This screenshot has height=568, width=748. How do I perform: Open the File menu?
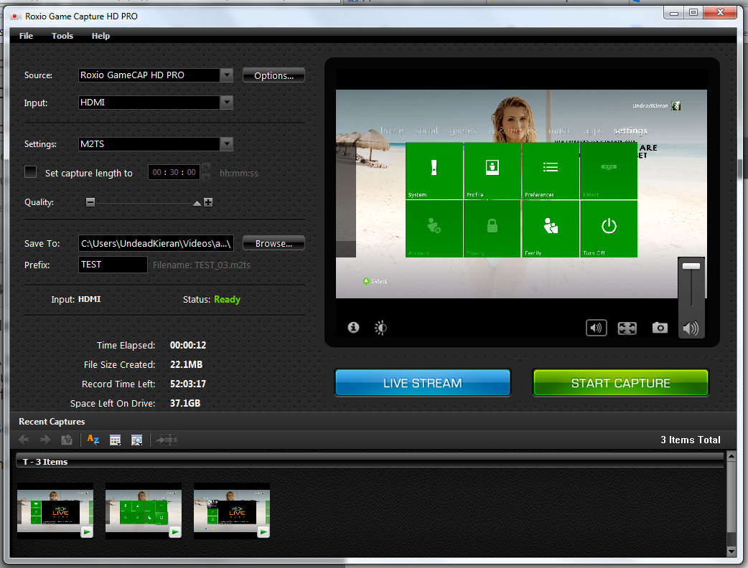[x=26, y=36]
